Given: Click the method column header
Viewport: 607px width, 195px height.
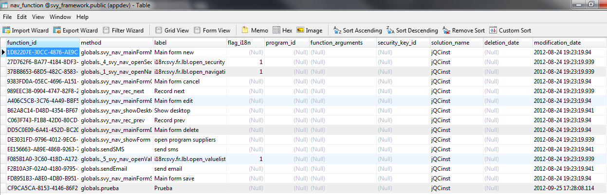Looking at the screenshot, I should [116, 43].
